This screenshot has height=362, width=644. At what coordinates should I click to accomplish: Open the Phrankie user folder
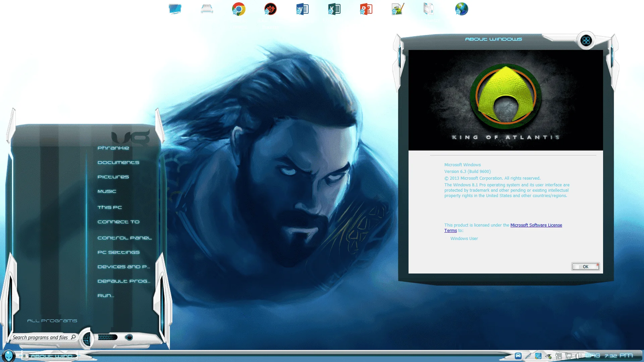tap(113, 148)
